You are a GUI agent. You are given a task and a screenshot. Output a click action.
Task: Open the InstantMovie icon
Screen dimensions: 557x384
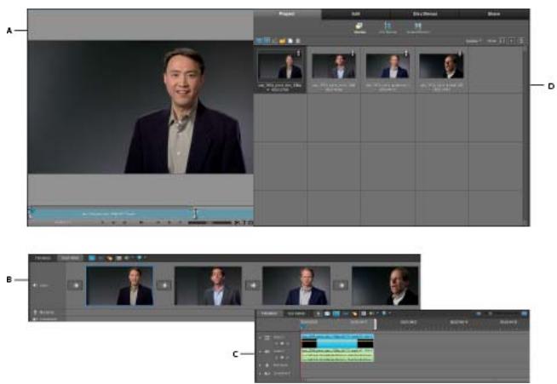click(x=417, y=27)
